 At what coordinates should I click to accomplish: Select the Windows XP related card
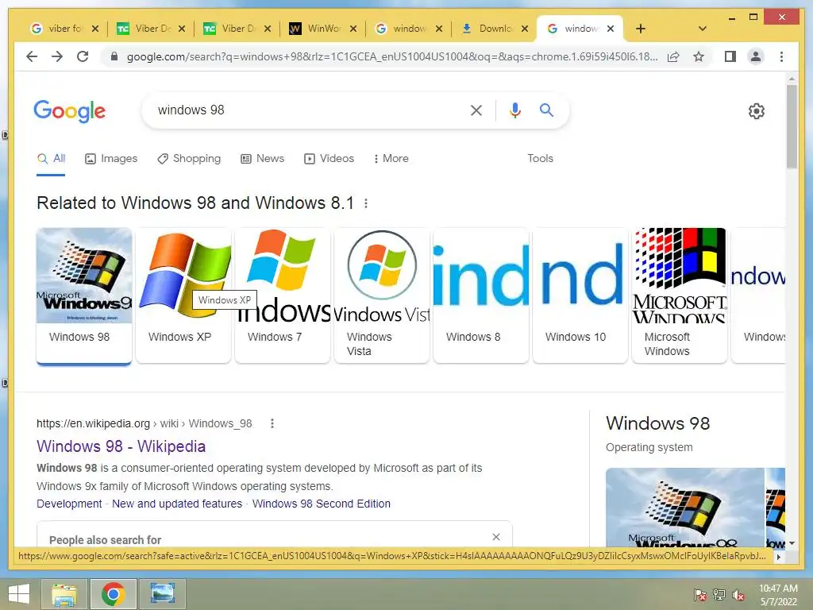pos(183,295)
